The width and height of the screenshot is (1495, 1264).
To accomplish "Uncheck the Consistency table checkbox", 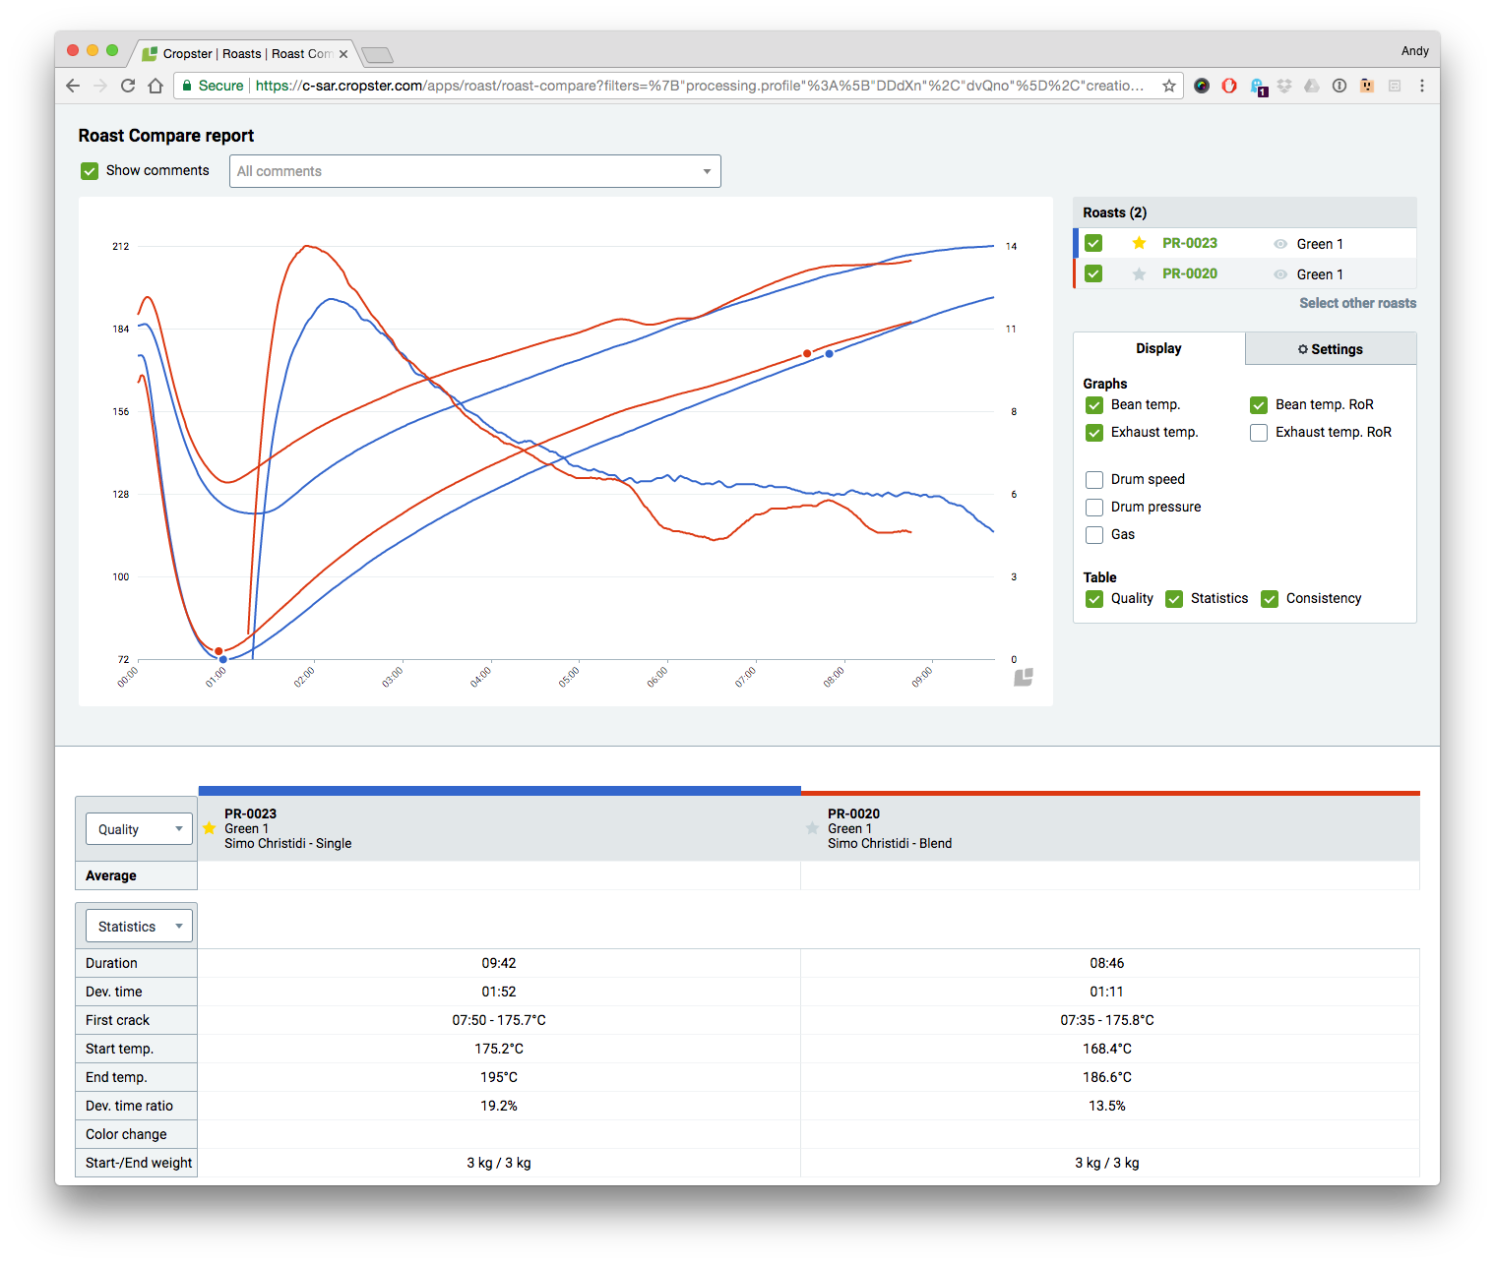I will pyautogui.click(x=1270, y=599).
